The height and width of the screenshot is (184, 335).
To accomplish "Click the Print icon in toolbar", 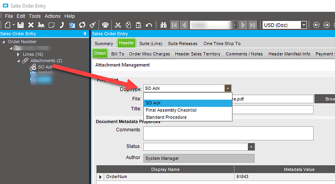I will [x=105, y=25].
